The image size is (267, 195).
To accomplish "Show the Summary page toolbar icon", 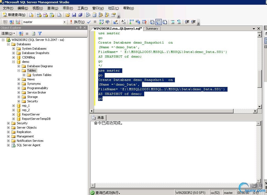I will coord(94,15).
